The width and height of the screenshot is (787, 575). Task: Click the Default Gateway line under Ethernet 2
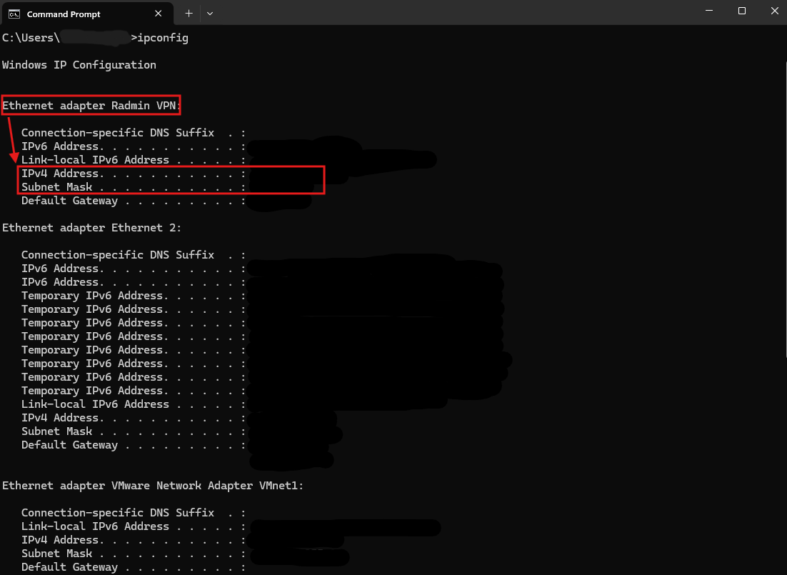point(134,445)
